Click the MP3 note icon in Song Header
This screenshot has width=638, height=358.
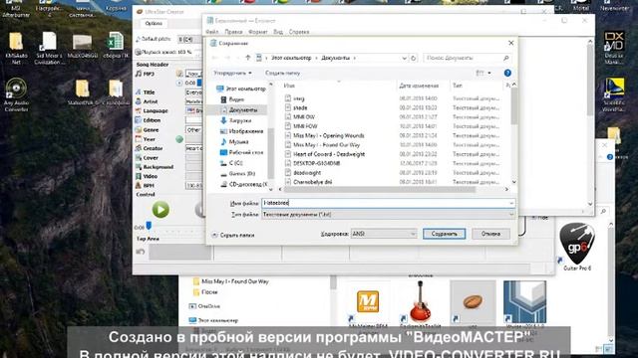(x=139, y=74)
